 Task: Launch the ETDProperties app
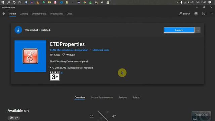point(179,30)
